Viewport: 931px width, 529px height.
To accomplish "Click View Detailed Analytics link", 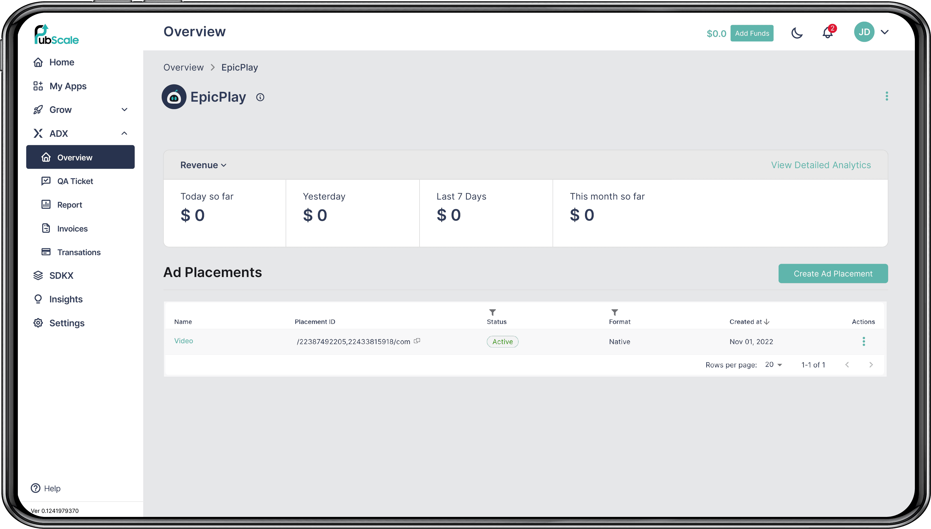I will pos(821,165).
